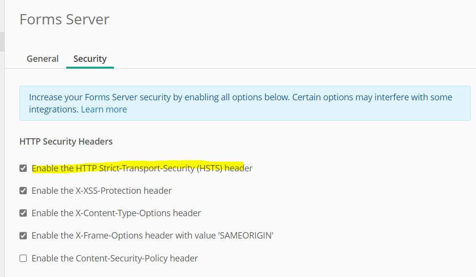
Task: Click the highlighted Strict-Transport-Security label text
Action: coord(142,168)
